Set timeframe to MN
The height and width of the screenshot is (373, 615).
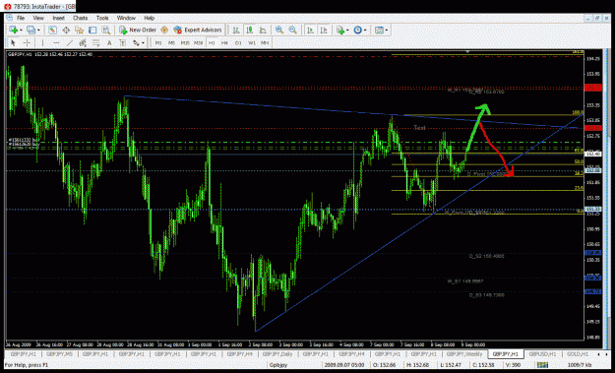tap(265, 42)
